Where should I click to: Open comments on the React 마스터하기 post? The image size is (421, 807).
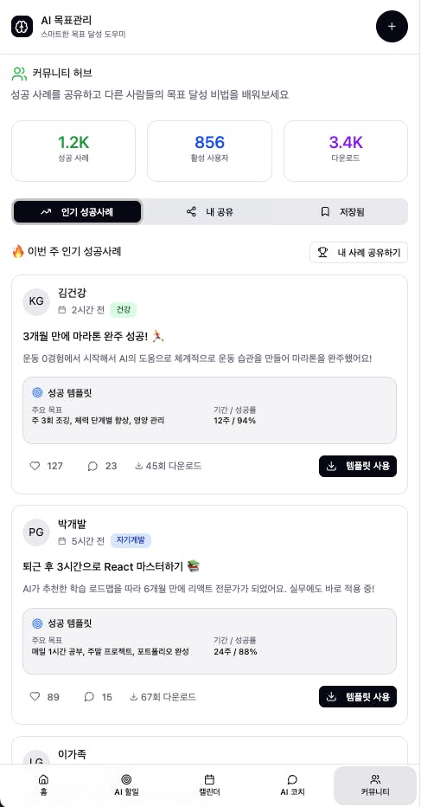(x=89, y=697)
